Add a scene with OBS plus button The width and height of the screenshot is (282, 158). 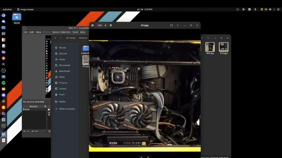[24, 131]
